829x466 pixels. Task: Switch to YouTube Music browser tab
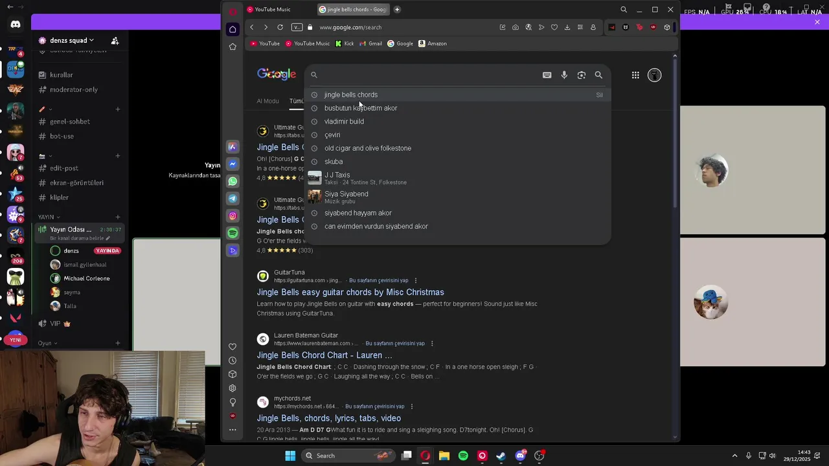click(x=269, y=9)
